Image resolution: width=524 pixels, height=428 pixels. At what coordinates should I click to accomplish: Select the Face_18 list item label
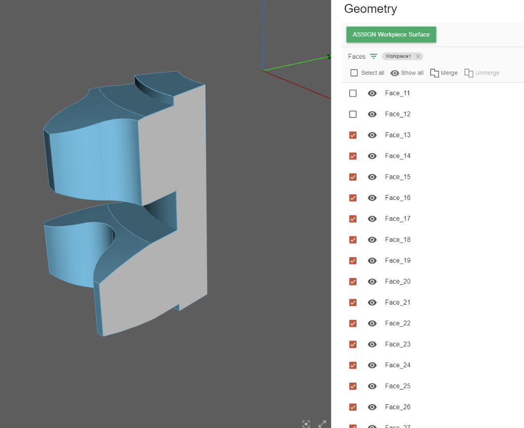click(398, 239)
